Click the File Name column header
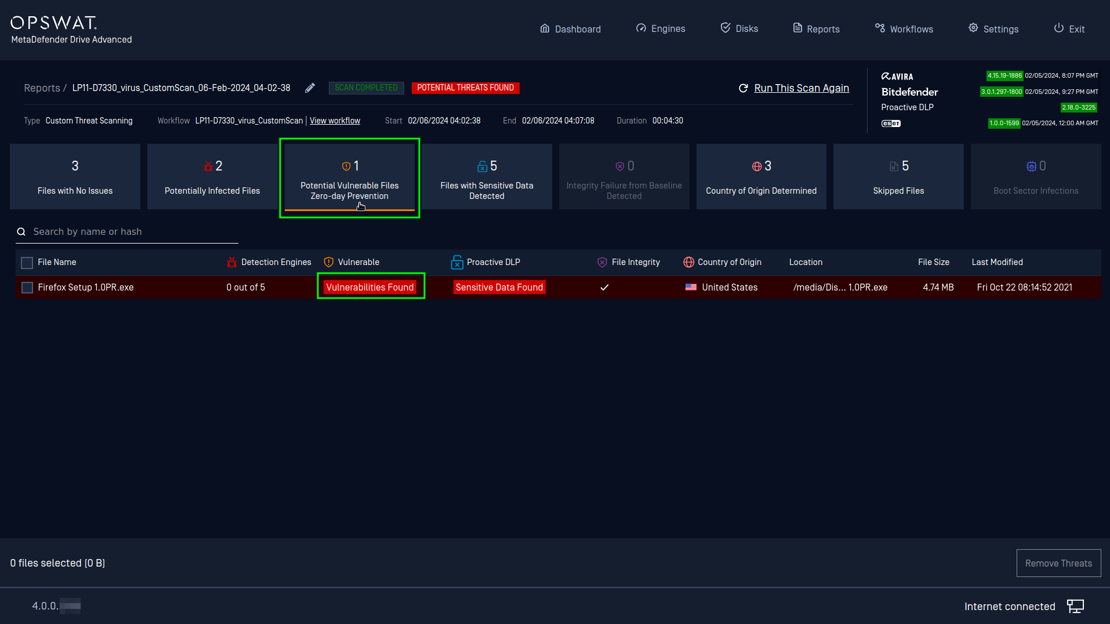 click(57, 262)
